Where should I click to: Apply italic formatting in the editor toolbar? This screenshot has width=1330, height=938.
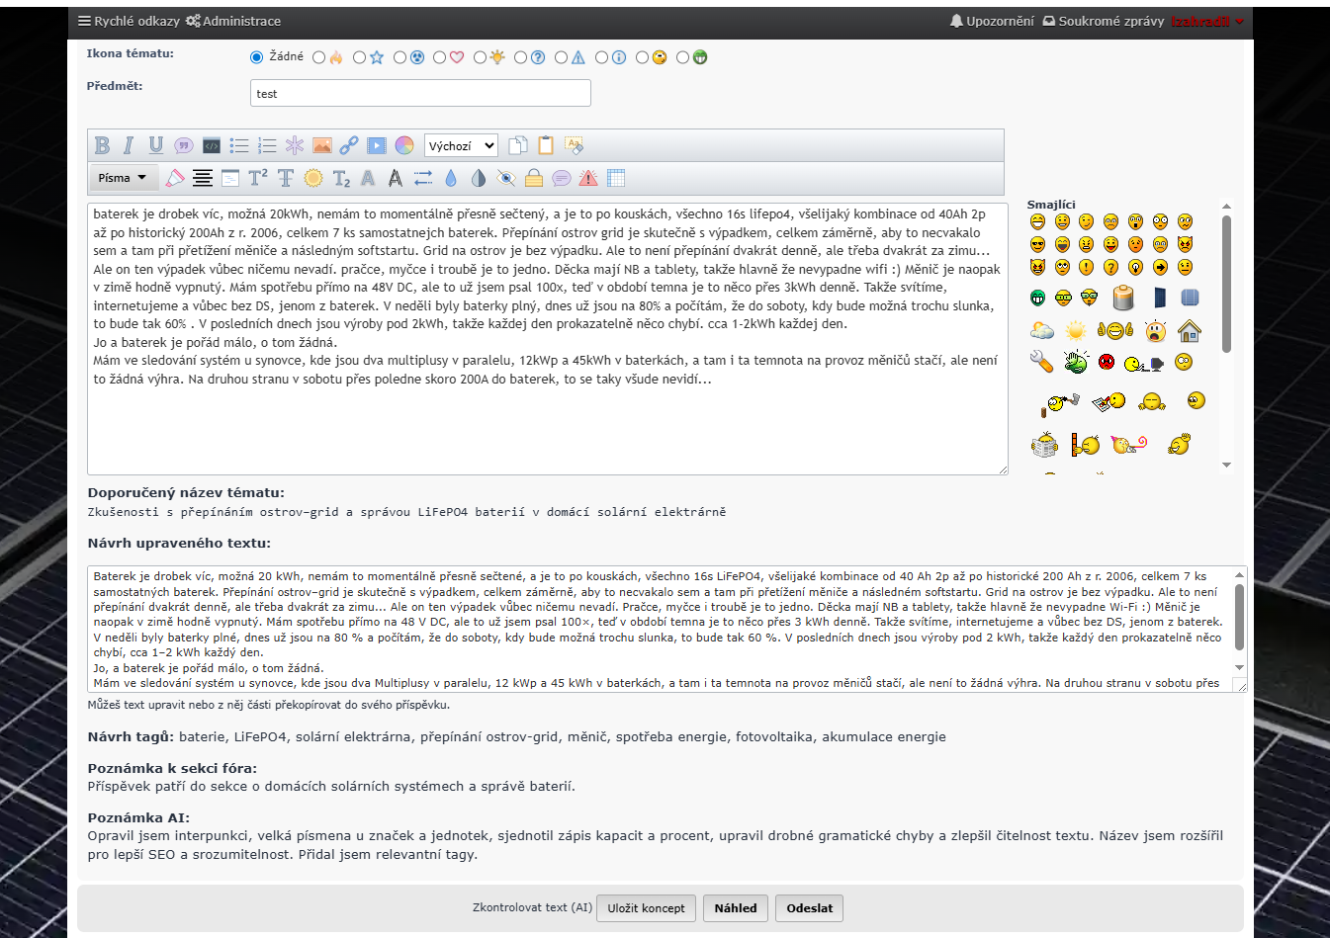click(x=129, y=145)
